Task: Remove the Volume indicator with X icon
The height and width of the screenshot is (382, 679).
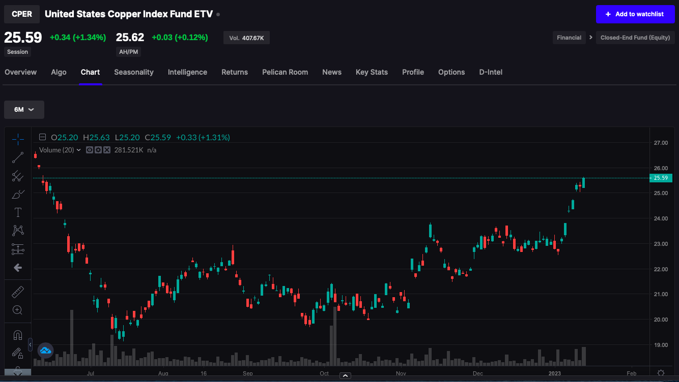Action: (107, 150)
